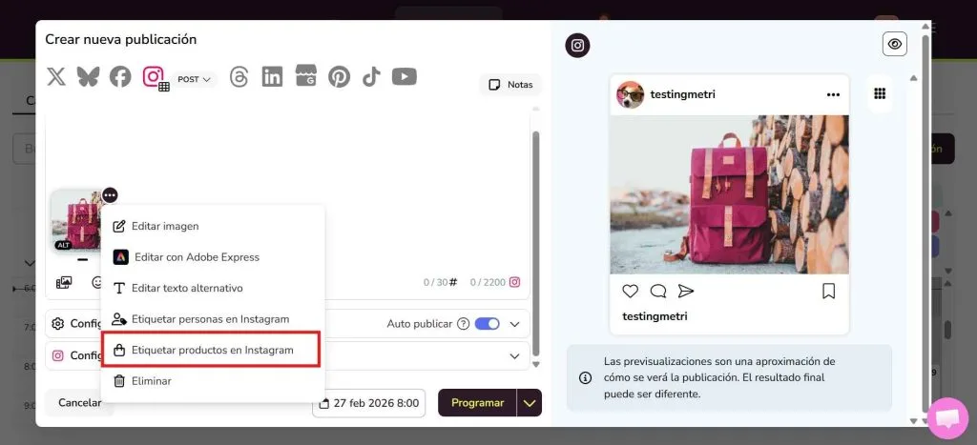The height and width of the screenshot is (445, 977).
Task: Click the Auto publicar help question mark
Action: (x=463, y=324)
